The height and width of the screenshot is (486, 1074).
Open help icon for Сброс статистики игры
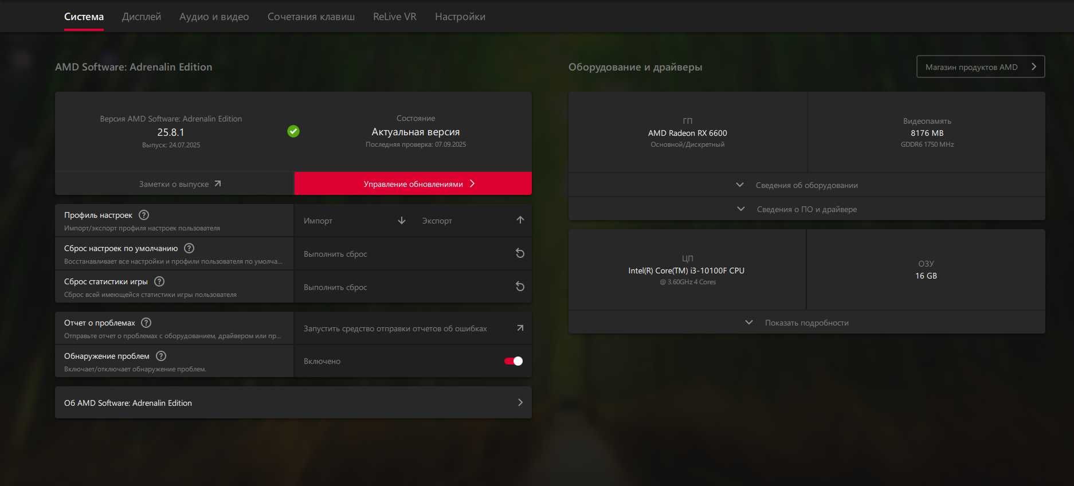[159, 281]
